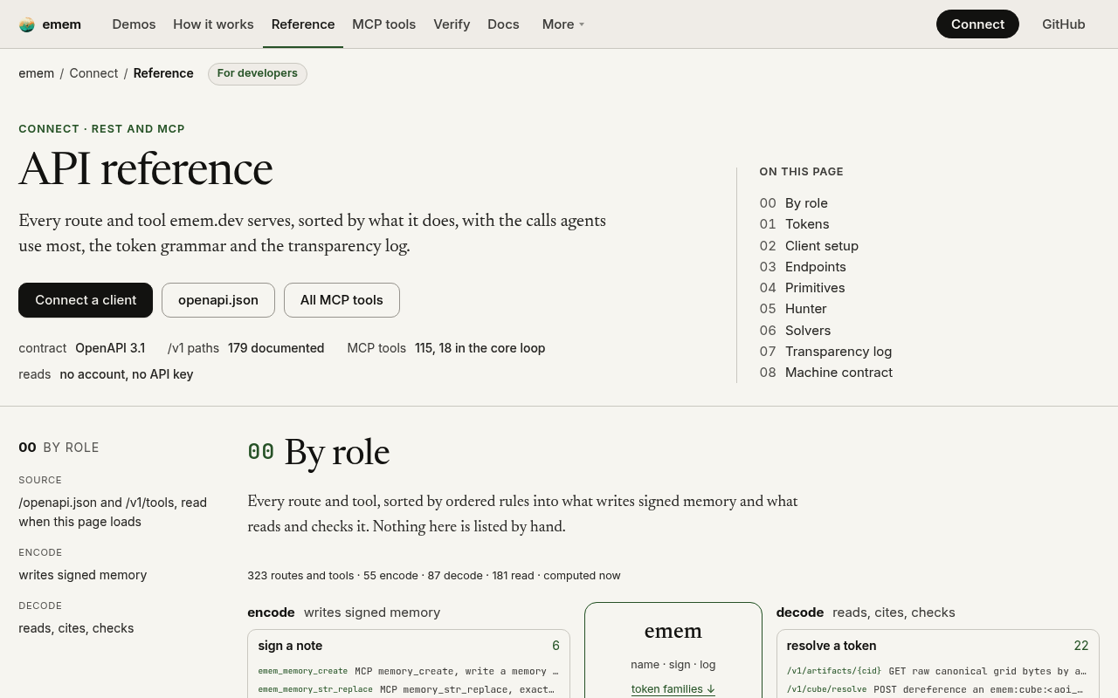Click the API reference heading
This screenshot has width=1118, height=698.
click(146, 169)
